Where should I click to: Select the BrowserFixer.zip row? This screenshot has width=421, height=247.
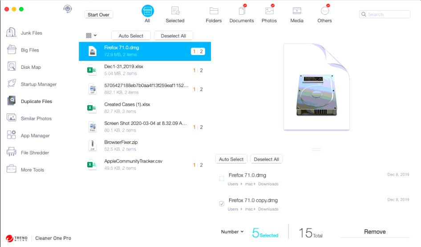145,146
